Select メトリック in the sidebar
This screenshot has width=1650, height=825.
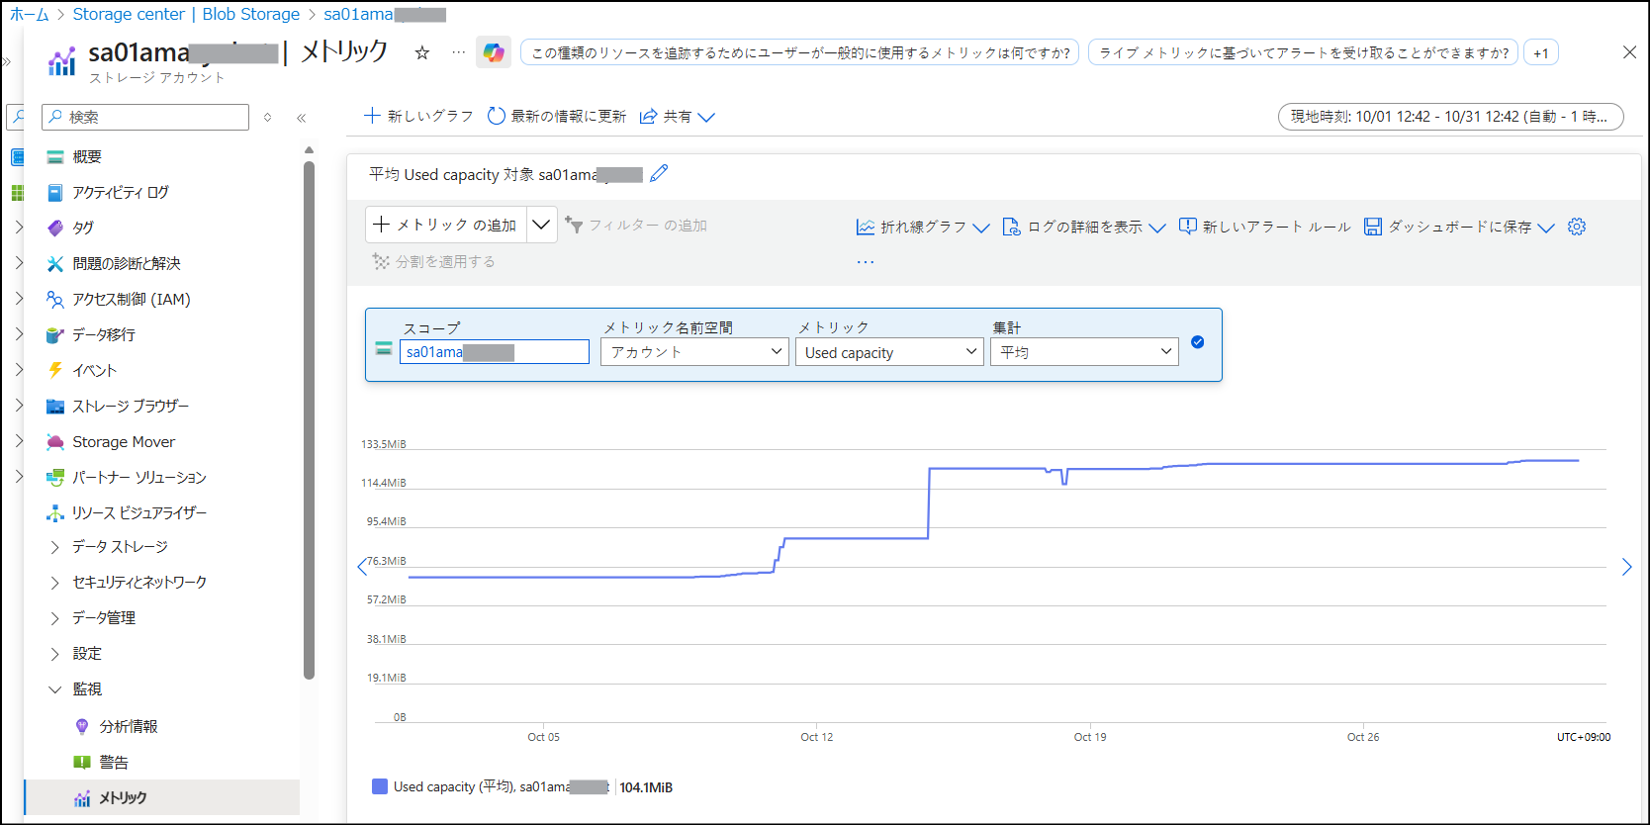point(162,797)
